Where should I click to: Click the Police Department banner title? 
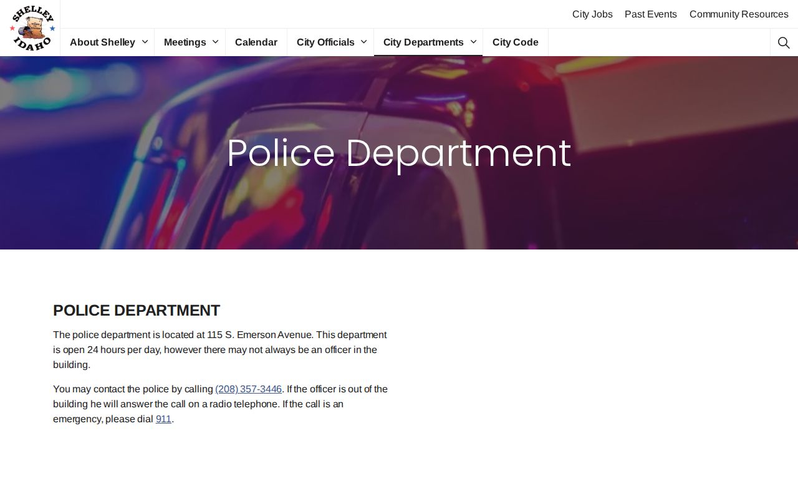[399, 153]
